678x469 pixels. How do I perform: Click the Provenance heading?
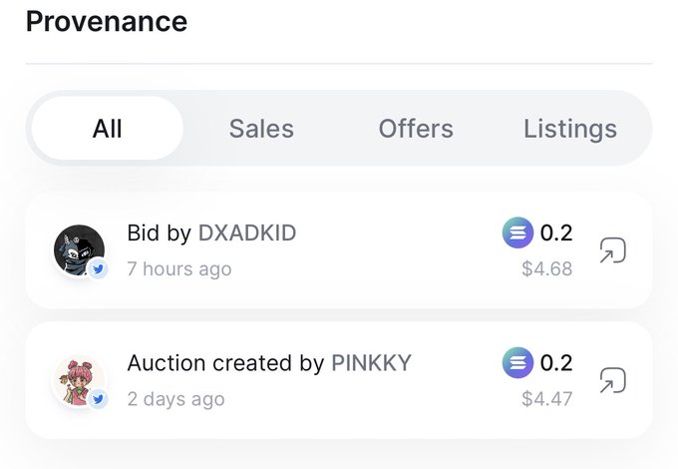(107, 21)
